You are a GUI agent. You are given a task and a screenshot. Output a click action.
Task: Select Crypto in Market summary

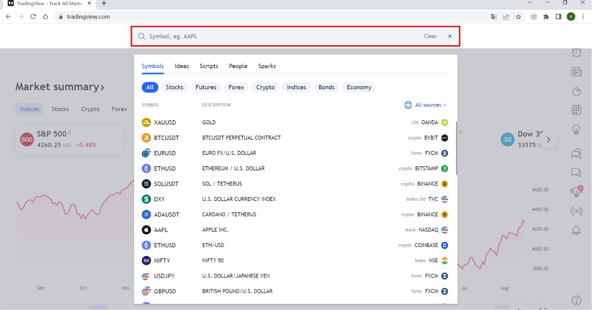pos(90,109)
